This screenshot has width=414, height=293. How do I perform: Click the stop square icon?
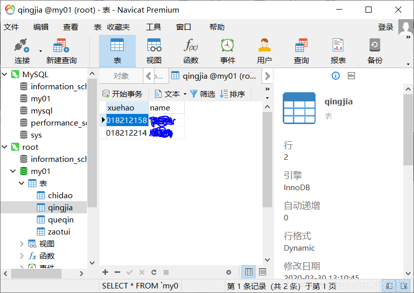166,272
